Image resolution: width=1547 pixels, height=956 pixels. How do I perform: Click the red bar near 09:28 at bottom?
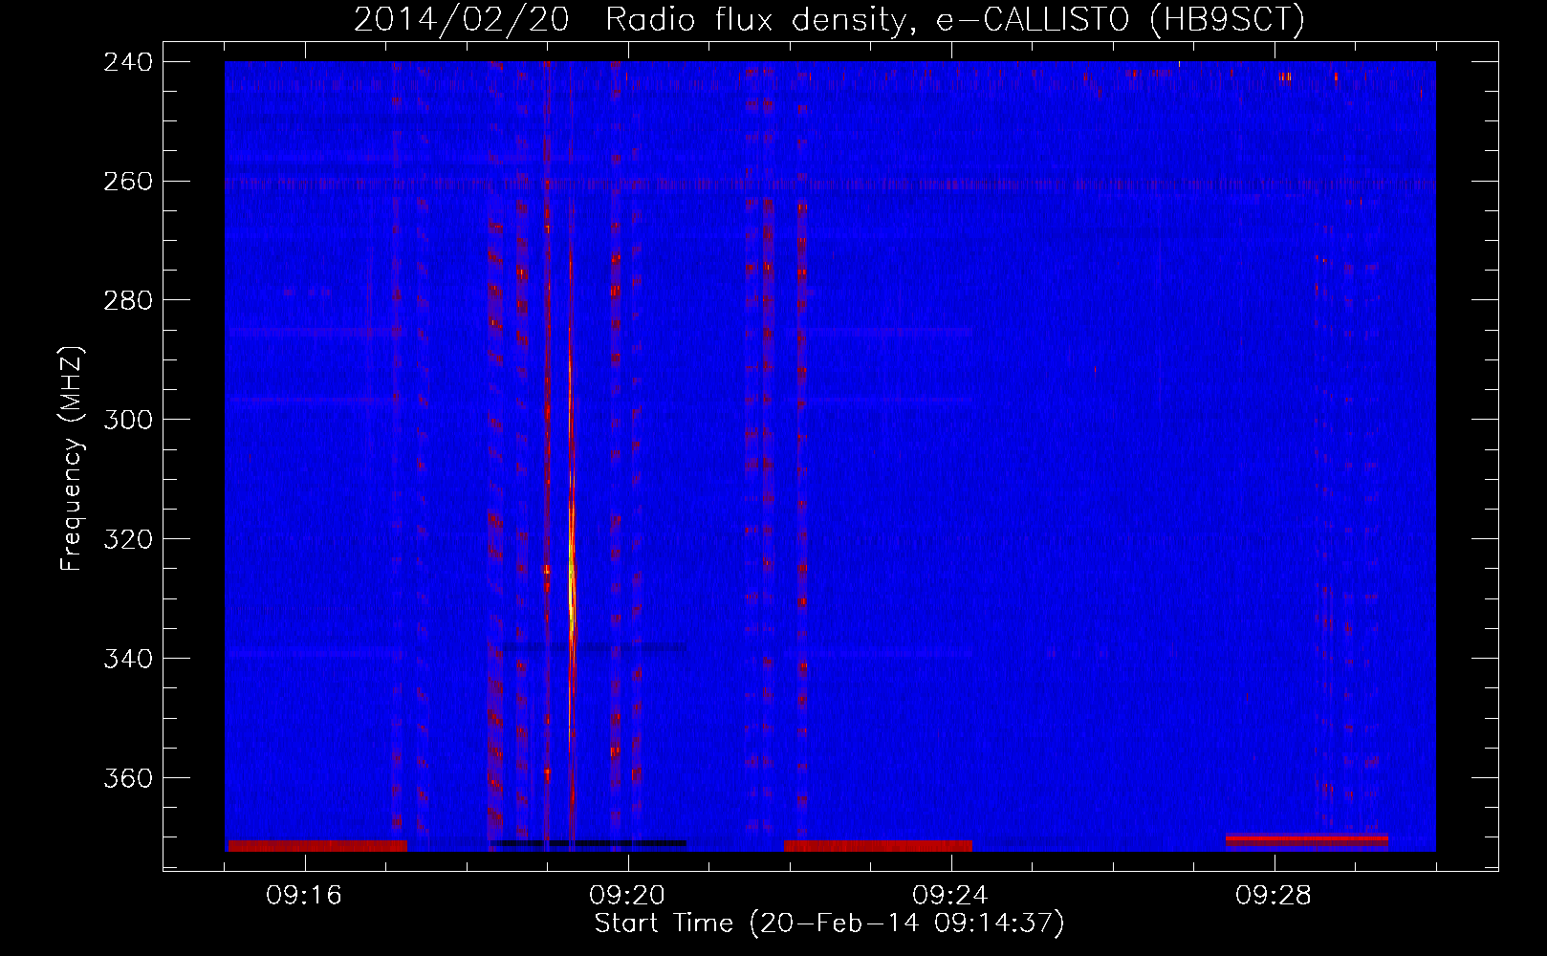tap(1306, 840)
